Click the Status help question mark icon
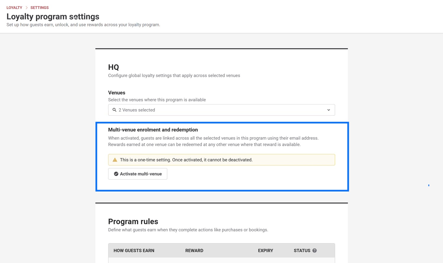Screen dimensions: 443x263 [315, 251]
